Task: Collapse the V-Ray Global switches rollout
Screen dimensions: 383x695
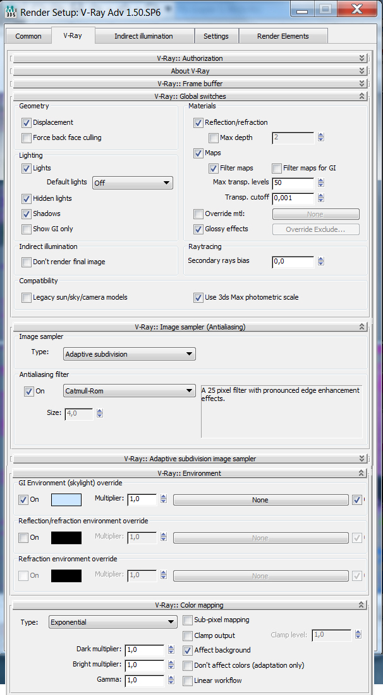Action: pyautogui.click(x=190, y=96)
